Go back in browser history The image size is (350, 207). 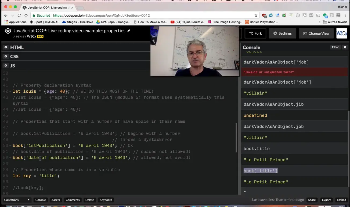(6, 16)
